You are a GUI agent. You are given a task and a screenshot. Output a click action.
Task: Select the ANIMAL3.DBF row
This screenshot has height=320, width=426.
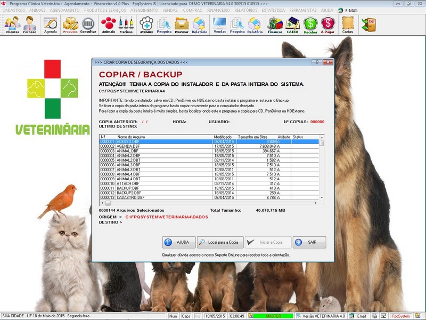tap(209, 165)
